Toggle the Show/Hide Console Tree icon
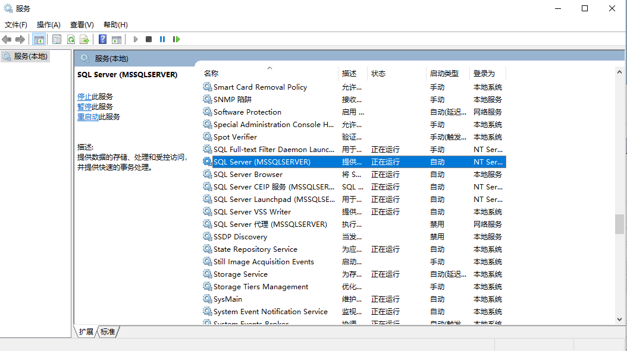The height and width of the screenshot is (351, 627). 39,39
